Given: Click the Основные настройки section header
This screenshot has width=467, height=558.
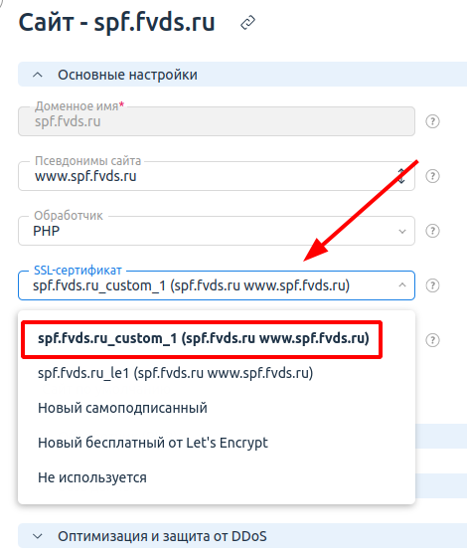Looking at the screenshot, I should 242,75.
